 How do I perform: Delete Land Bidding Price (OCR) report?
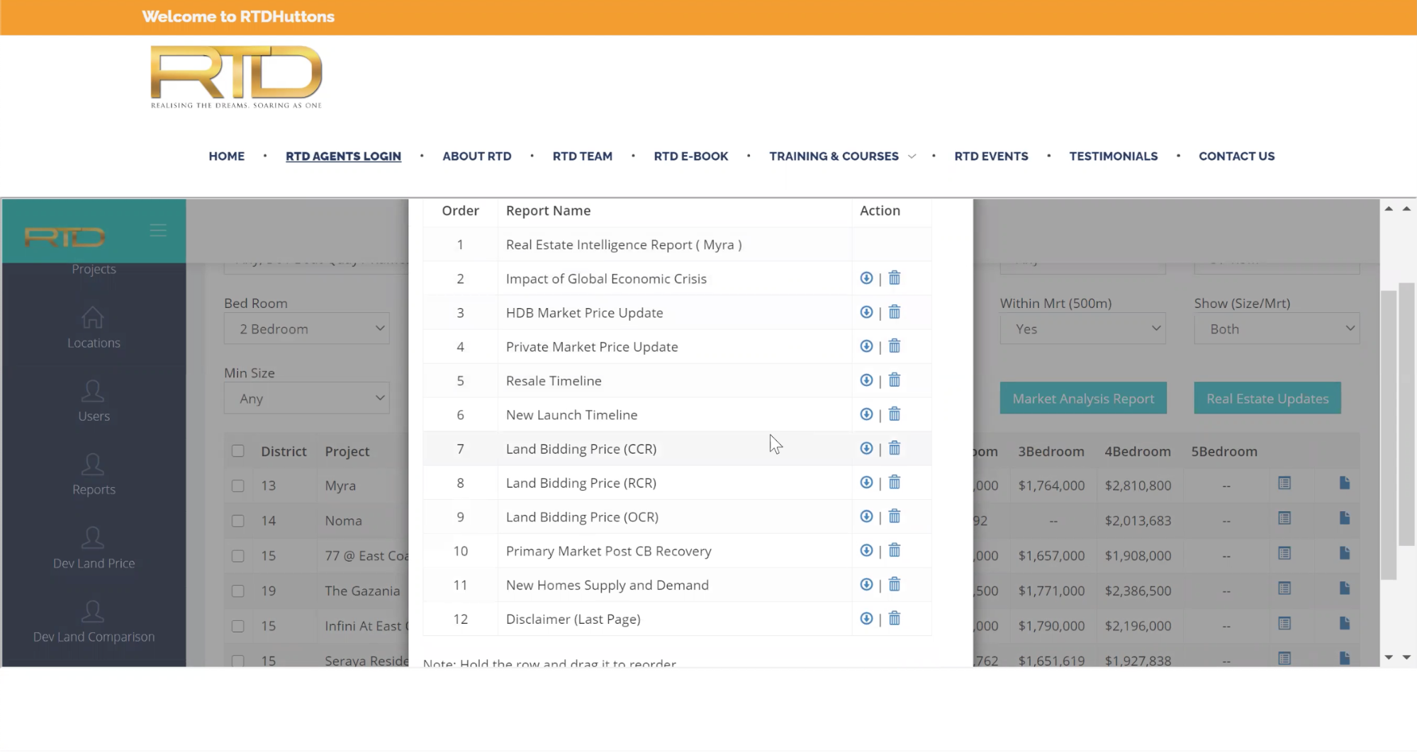pos(895,516)
